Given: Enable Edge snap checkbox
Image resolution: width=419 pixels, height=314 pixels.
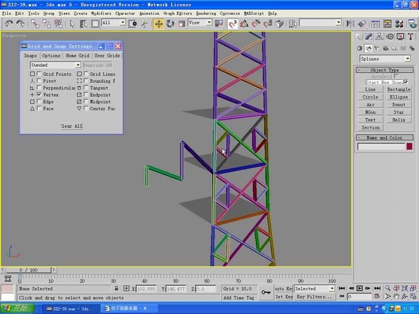Looking at the screenshot, I should (39, 102).
